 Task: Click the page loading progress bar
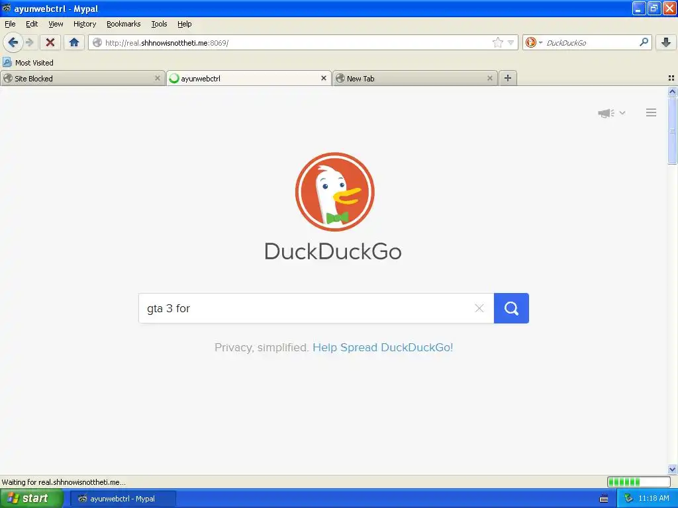(639, 482)
